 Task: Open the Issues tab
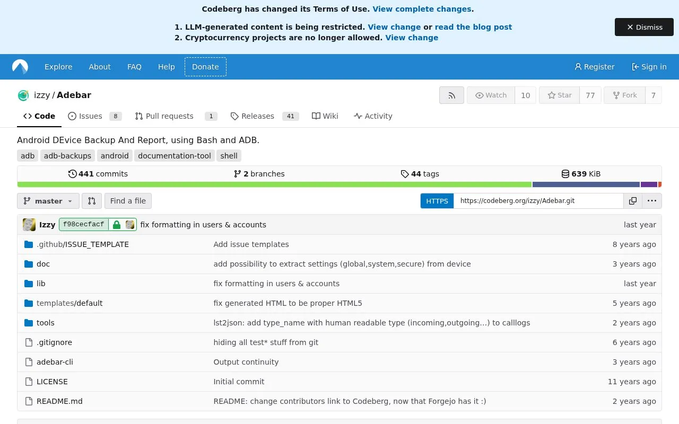(95, 116)
